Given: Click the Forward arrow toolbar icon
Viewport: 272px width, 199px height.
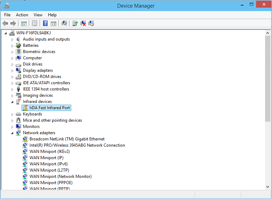Looking at the screenshot, I should pos(13,23).
